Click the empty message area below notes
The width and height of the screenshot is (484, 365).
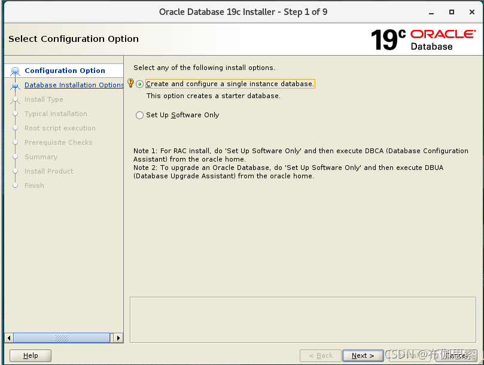[303, 320]
